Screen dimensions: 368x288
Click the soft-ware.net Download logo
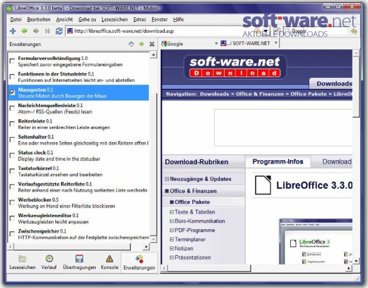coord(235,67)
